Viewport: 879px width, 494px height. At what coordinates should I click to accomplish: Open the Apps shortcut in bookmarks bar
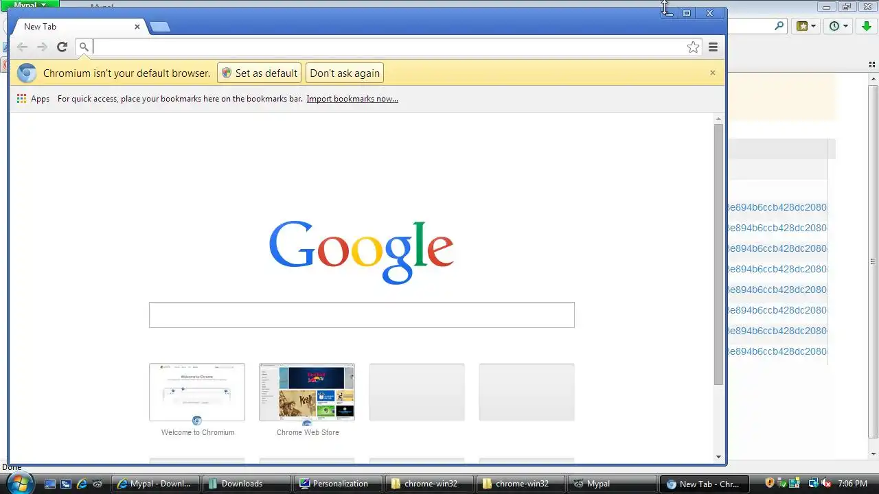click(x=33, y=99)
